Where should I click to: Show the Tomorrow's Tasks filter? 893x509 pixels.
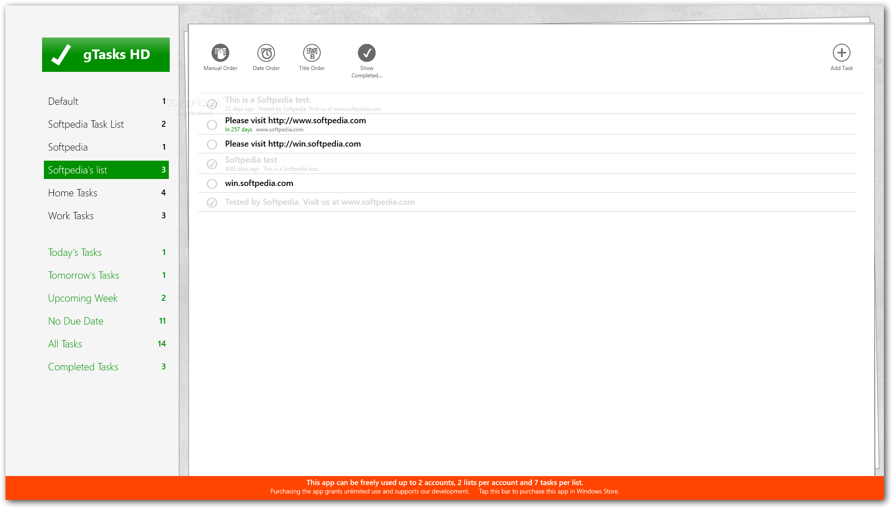click(x=106, y=275)
